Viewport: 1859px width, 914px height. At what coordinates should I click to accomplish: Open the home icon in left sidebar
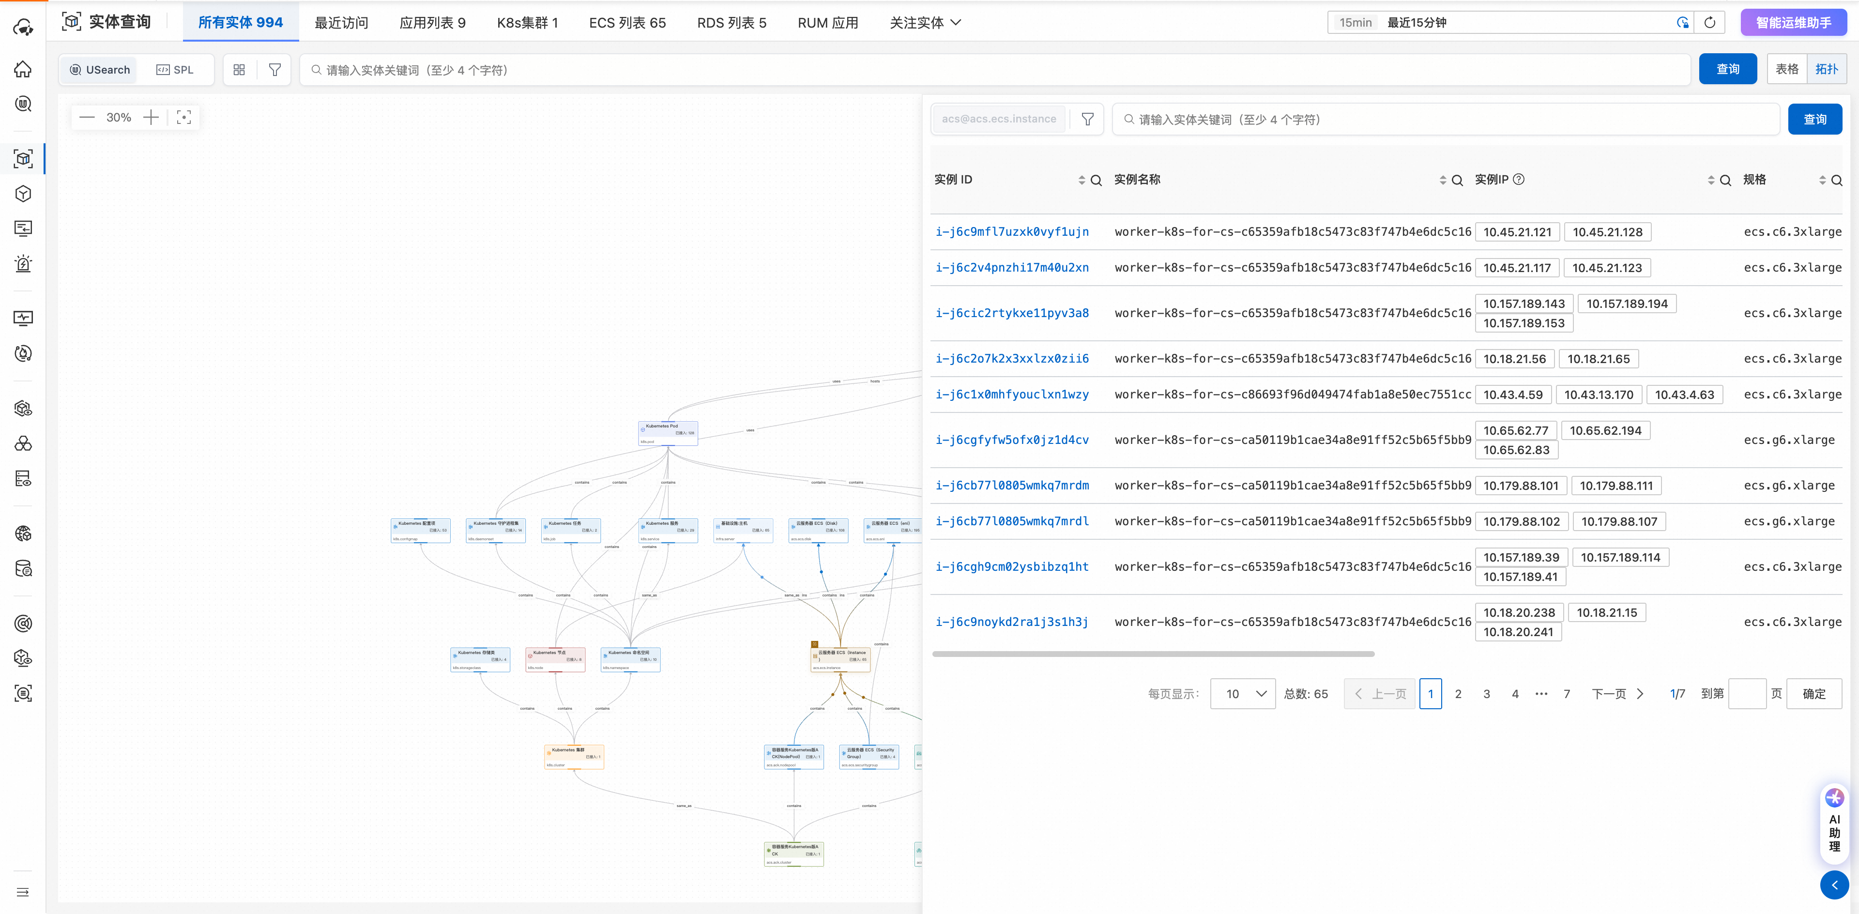[23, 69]
